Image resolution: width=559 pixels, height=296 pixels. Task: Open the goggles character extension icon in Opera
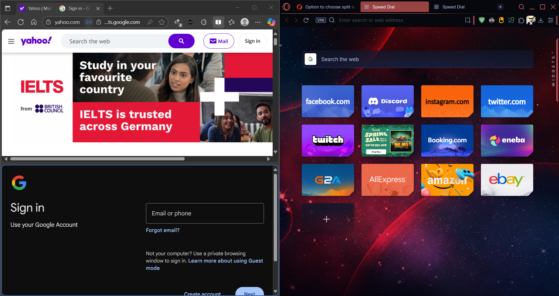(x=492, y=20)
